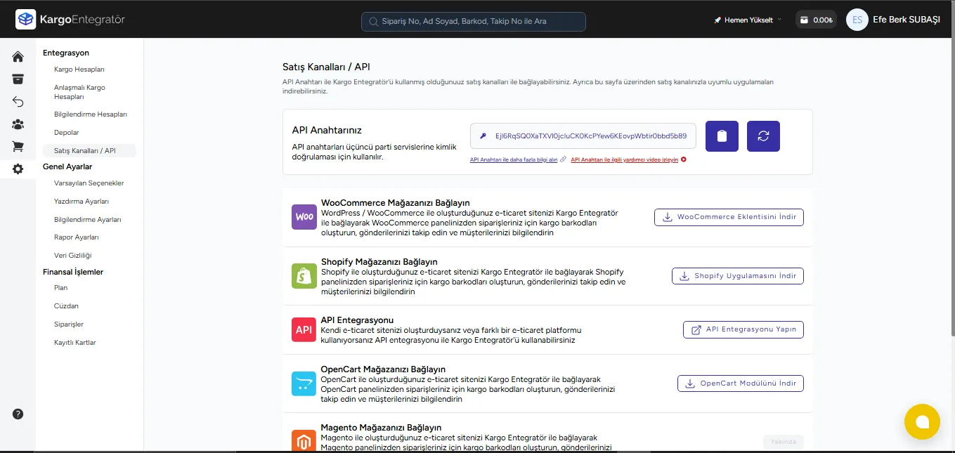955x453 pixels.
Task: Click Shopify Mağazanızı Bağlayın title
Action: [379, 262]
